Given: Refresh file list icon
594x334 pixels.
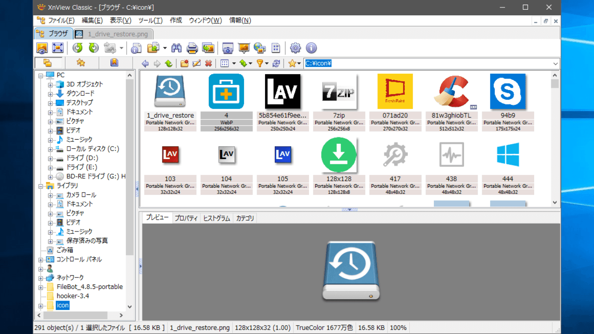Looking at the screenshot, I should pos(277,64).
